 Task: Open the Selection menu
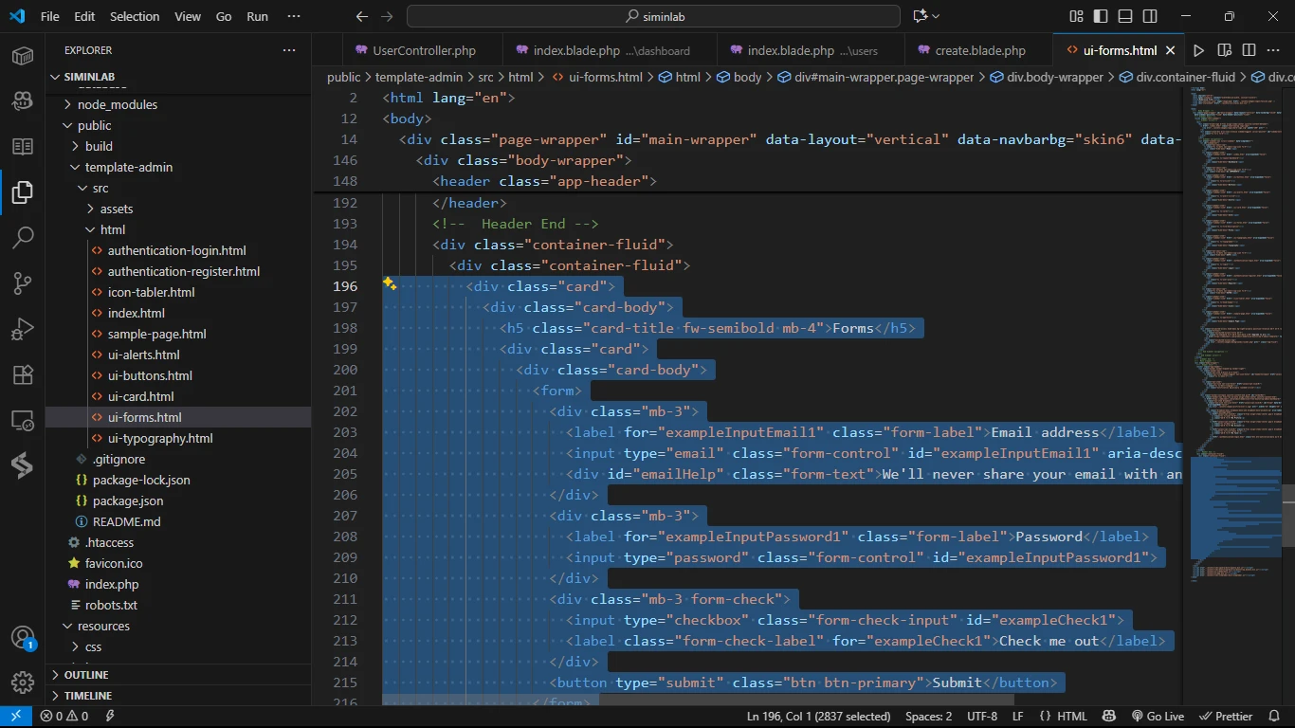click(135, 16)
